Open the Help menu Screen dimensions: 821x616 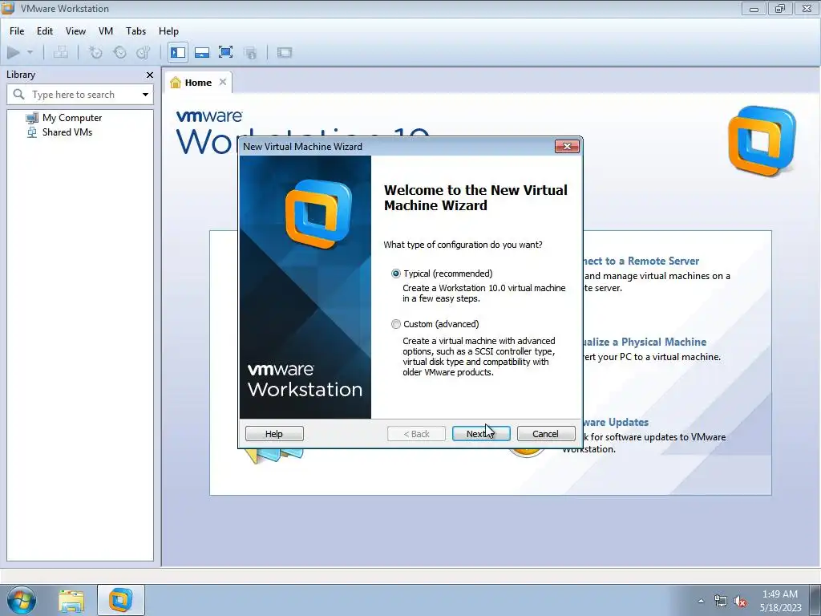tap(168, 31)
